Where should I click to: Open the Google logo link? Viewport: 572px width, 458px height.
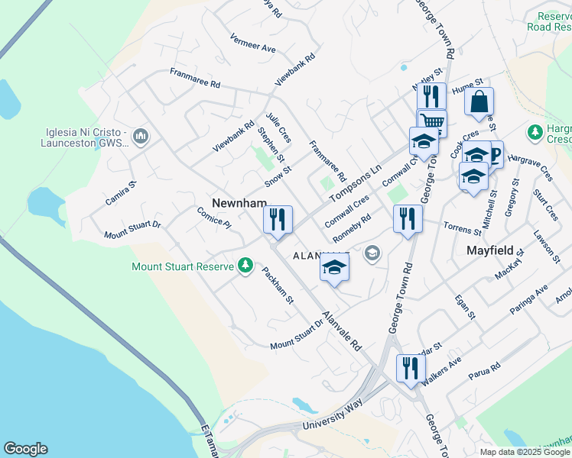click(25, 449)
